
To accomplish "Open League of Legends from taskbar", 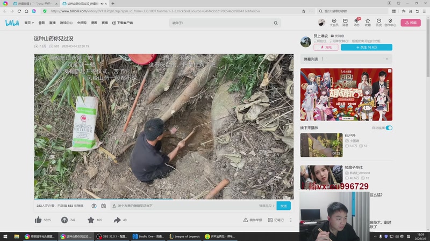I will (x=185, y=237).
